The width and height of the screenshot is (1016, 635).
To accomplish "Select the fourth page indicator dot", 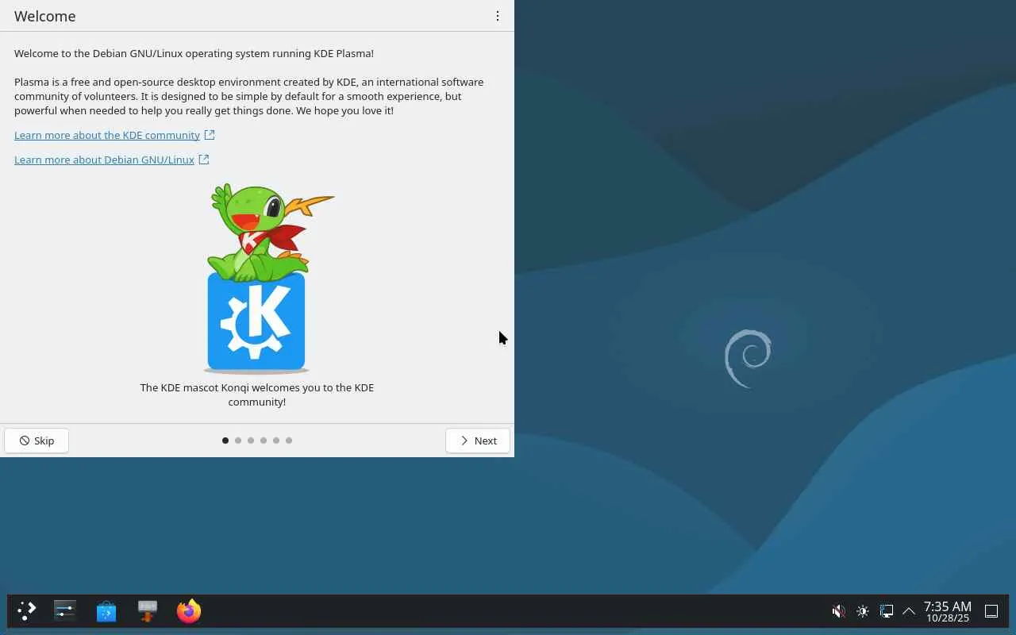I will pos(264,441).
